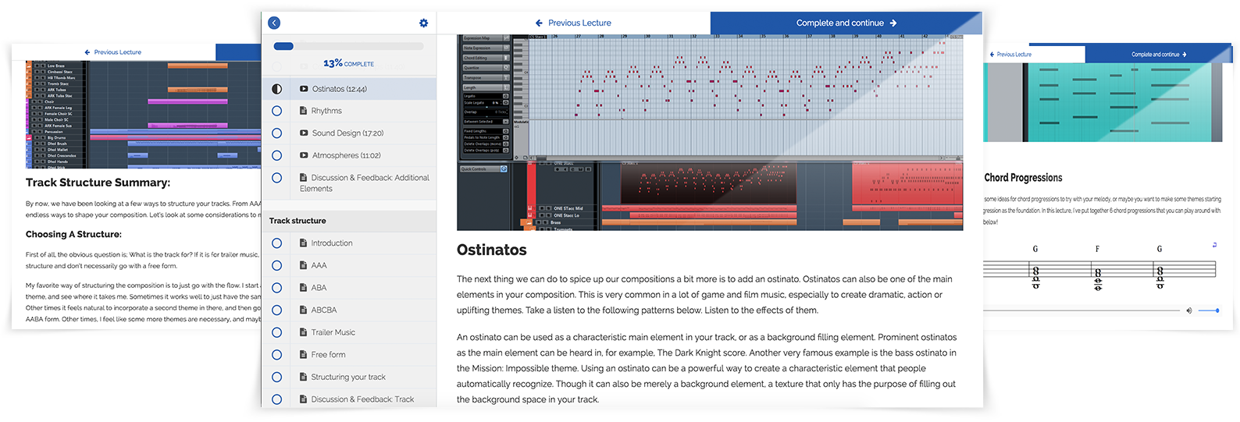The height and width of the screenshot is (422, 1240).
Task: Toggle completion circle for ABCBA
Action: point(276,310)
